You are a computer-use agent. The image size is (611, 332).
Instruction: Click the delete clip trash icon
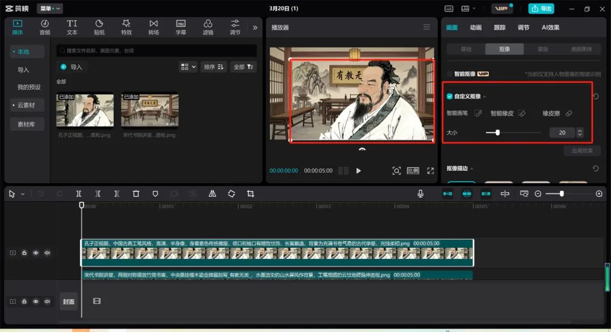pos(136,193)
